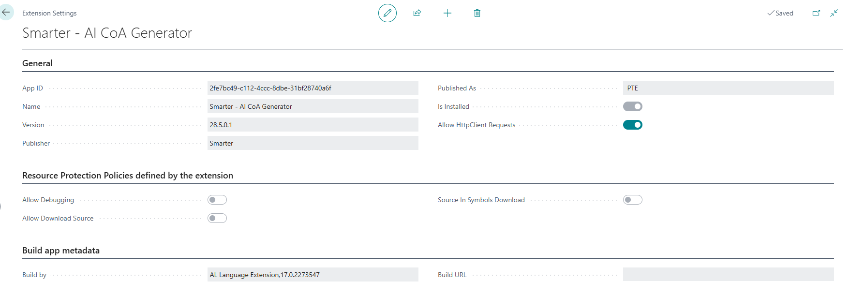
Task: Collapse Build app metadata section header
Action: [61, 251]
